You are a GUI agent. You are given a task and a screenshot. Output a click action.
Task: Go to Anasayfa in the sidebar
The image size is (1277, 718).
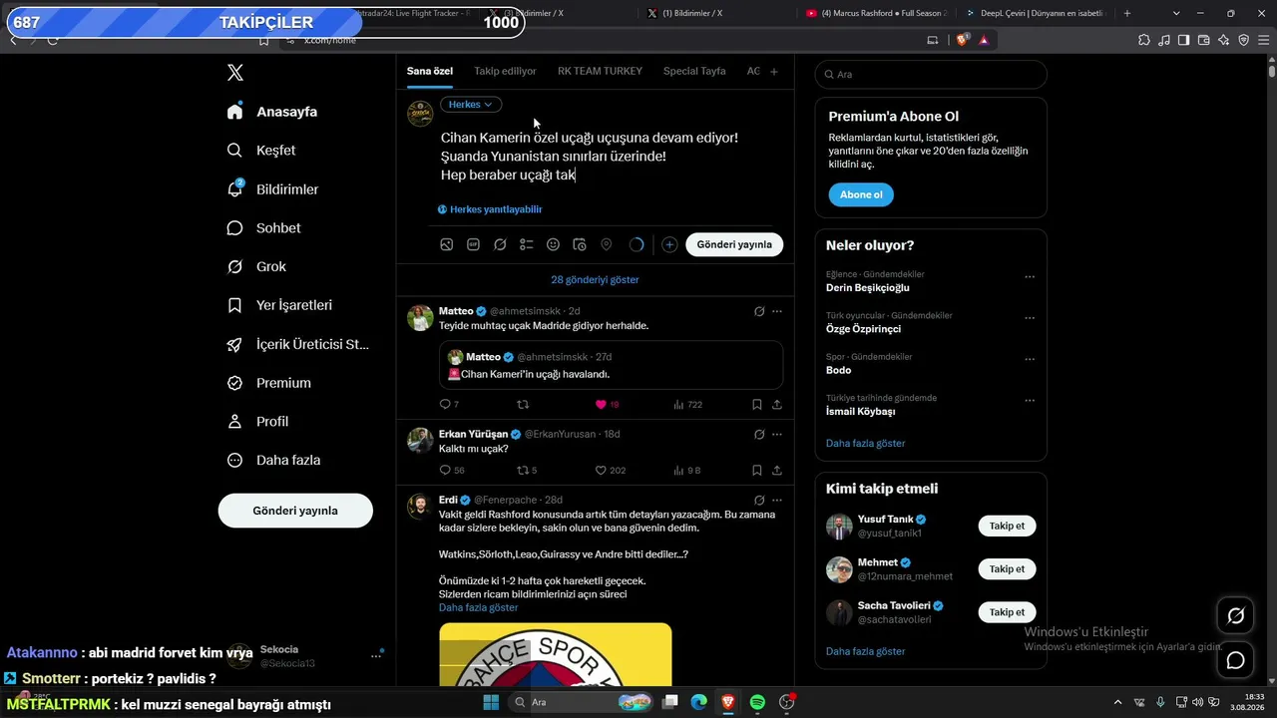click(x=272, y=112)
